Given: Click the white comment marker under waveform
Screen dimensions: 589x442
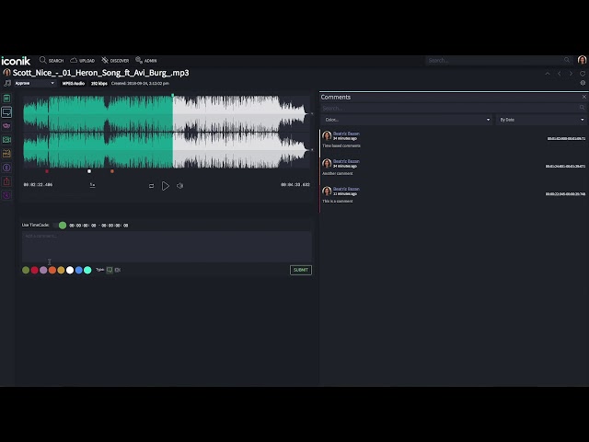Looking at the screenshot, I should pyautogui.click(x=89, y=171).
